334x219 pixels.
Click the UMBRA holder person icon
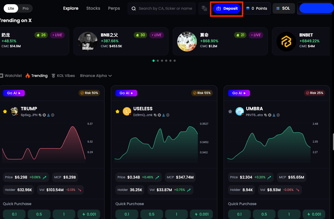coord(274,115)
